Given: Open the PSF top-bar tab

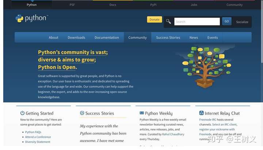Looking at the screenshot, I should (x=72, y=5).
